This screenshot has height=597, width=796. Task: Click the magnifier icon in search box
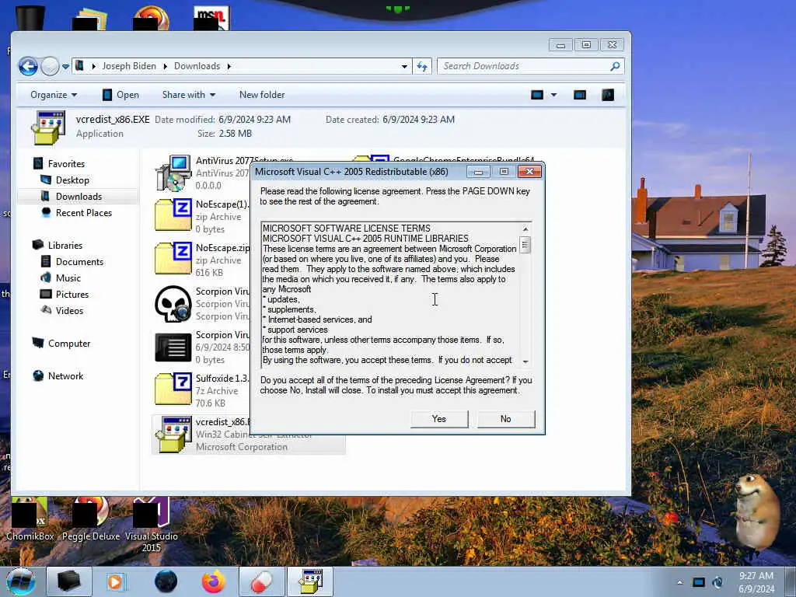coord(615,66)
